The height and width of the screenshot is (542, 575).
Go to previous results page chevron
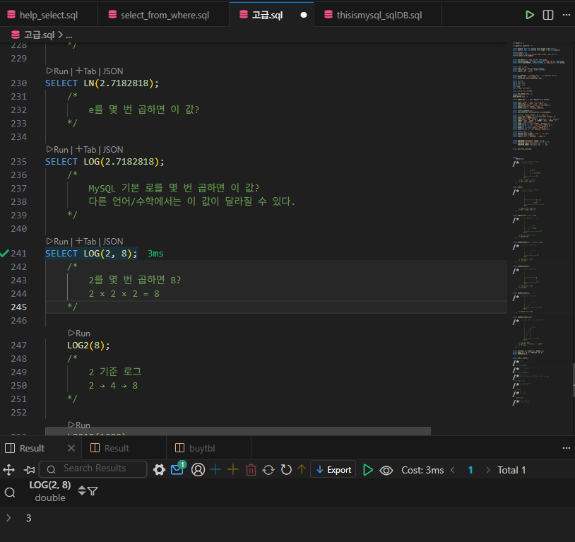click(x=453, y=470)
